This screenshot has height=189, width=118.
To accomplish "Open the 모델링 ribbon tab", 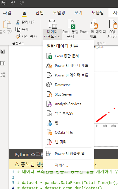I will click(59, 13).
